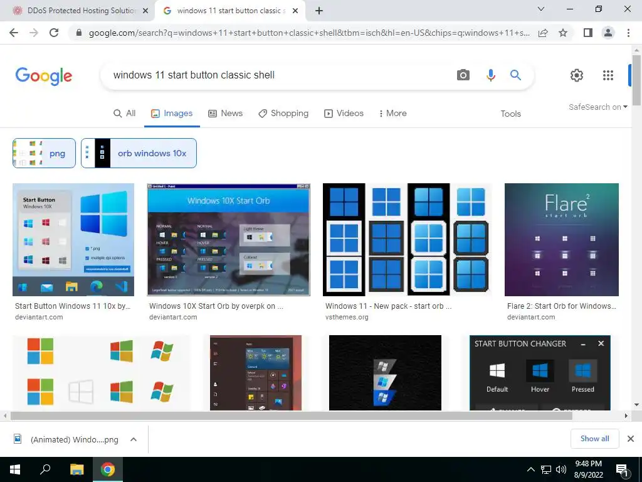Share this page from address bar
The width and height of the screenshot is (642, 482).
click(x=543, y=33)
